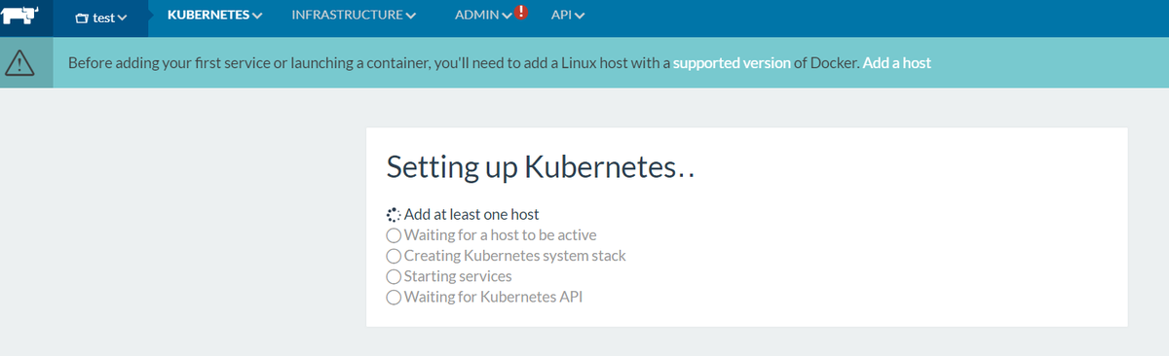1169x356 pixels.
Task: Select the Starting services circle
Action: coord(394,276)
